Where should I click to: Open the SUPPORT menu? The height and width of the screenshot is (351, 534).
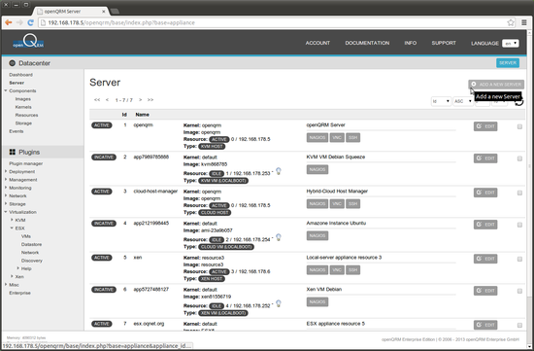[x=444, y=43]
